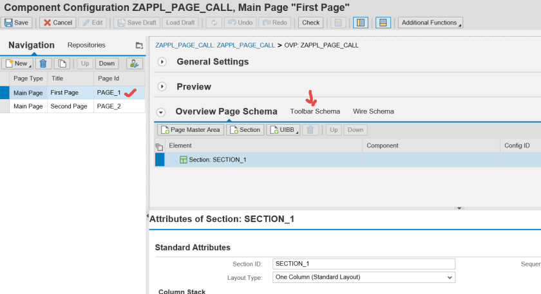Select the Second Page row selector
Image resolution: width=541 pixels, height=294 pixels.
click(x=5, y=106)
